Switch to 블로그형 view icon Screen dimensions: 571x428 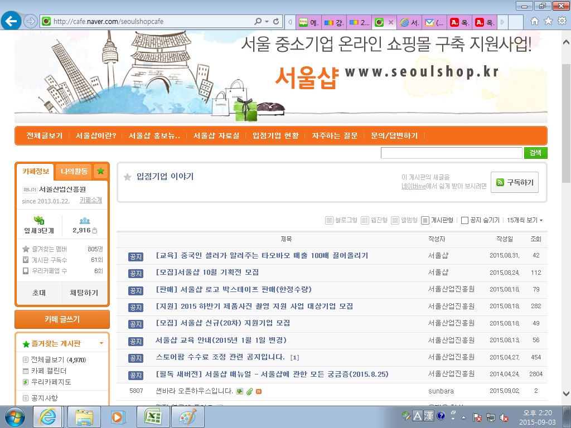[329, 220]
